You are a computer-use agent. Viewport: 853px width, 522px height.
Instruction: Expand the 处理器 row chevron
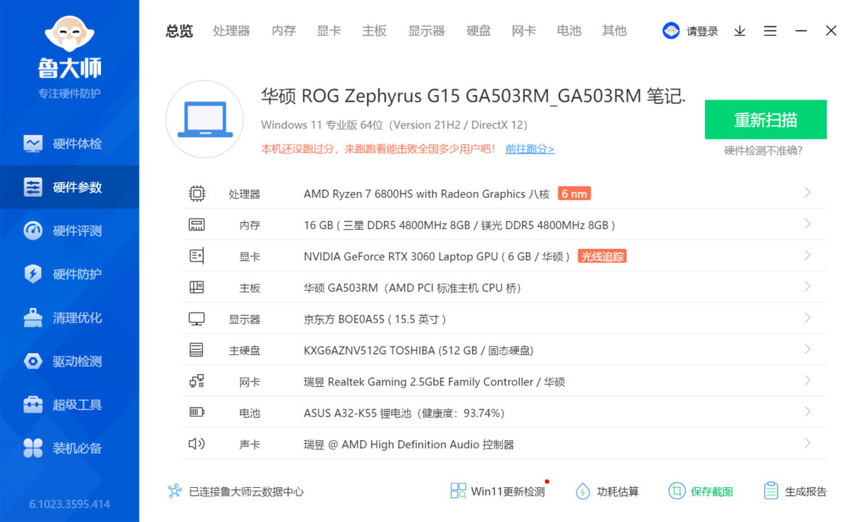coord(807,193)
